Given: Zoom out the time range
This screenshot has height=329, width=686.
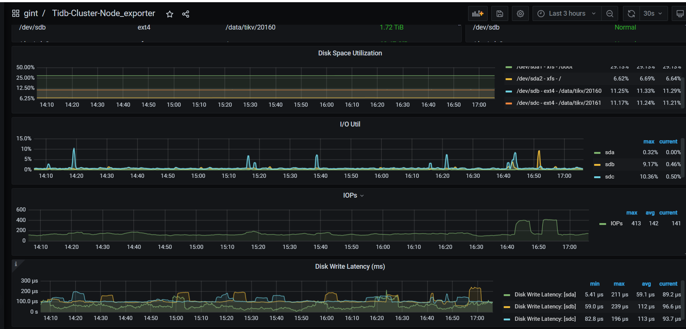Looking at the screenshot, I should click(x=610, y=14).
